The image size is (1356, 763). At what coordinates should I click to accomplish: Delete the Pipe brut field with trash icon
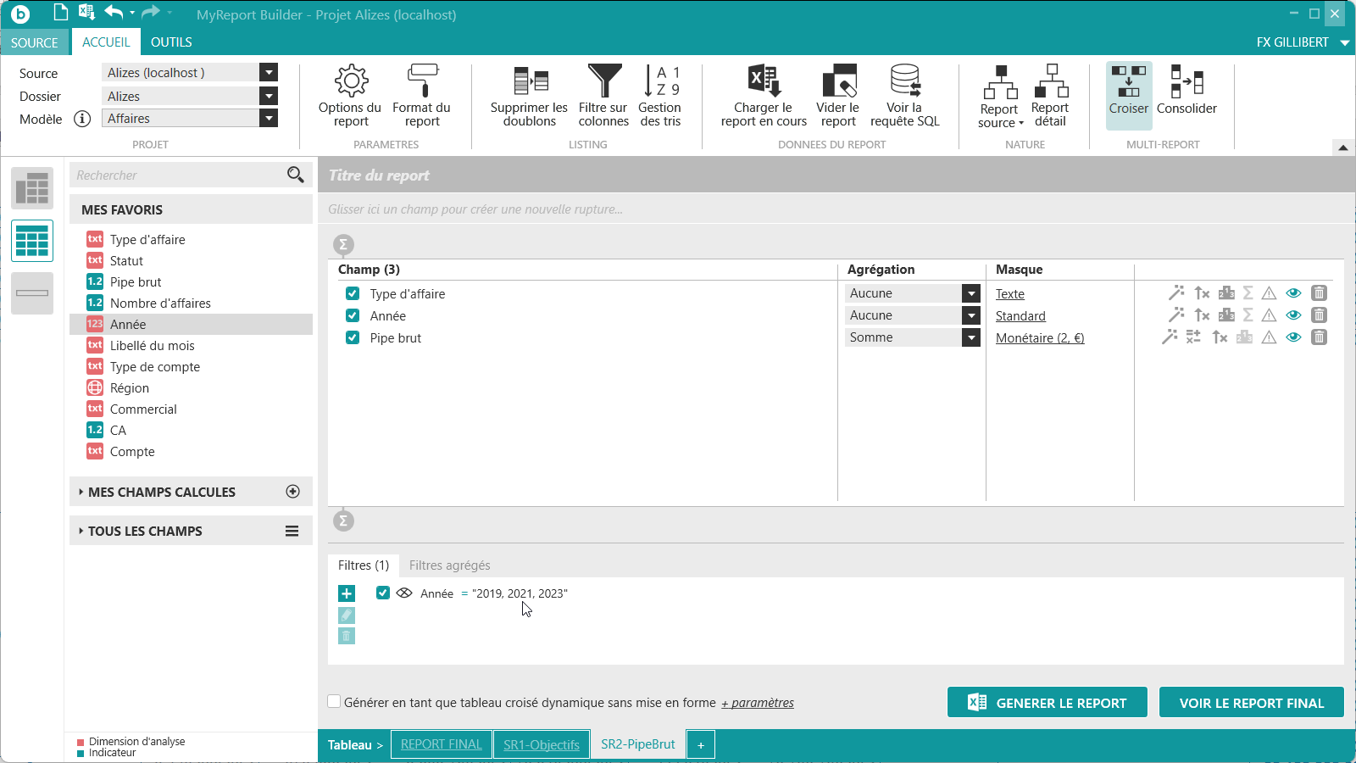coord(1319,337)
